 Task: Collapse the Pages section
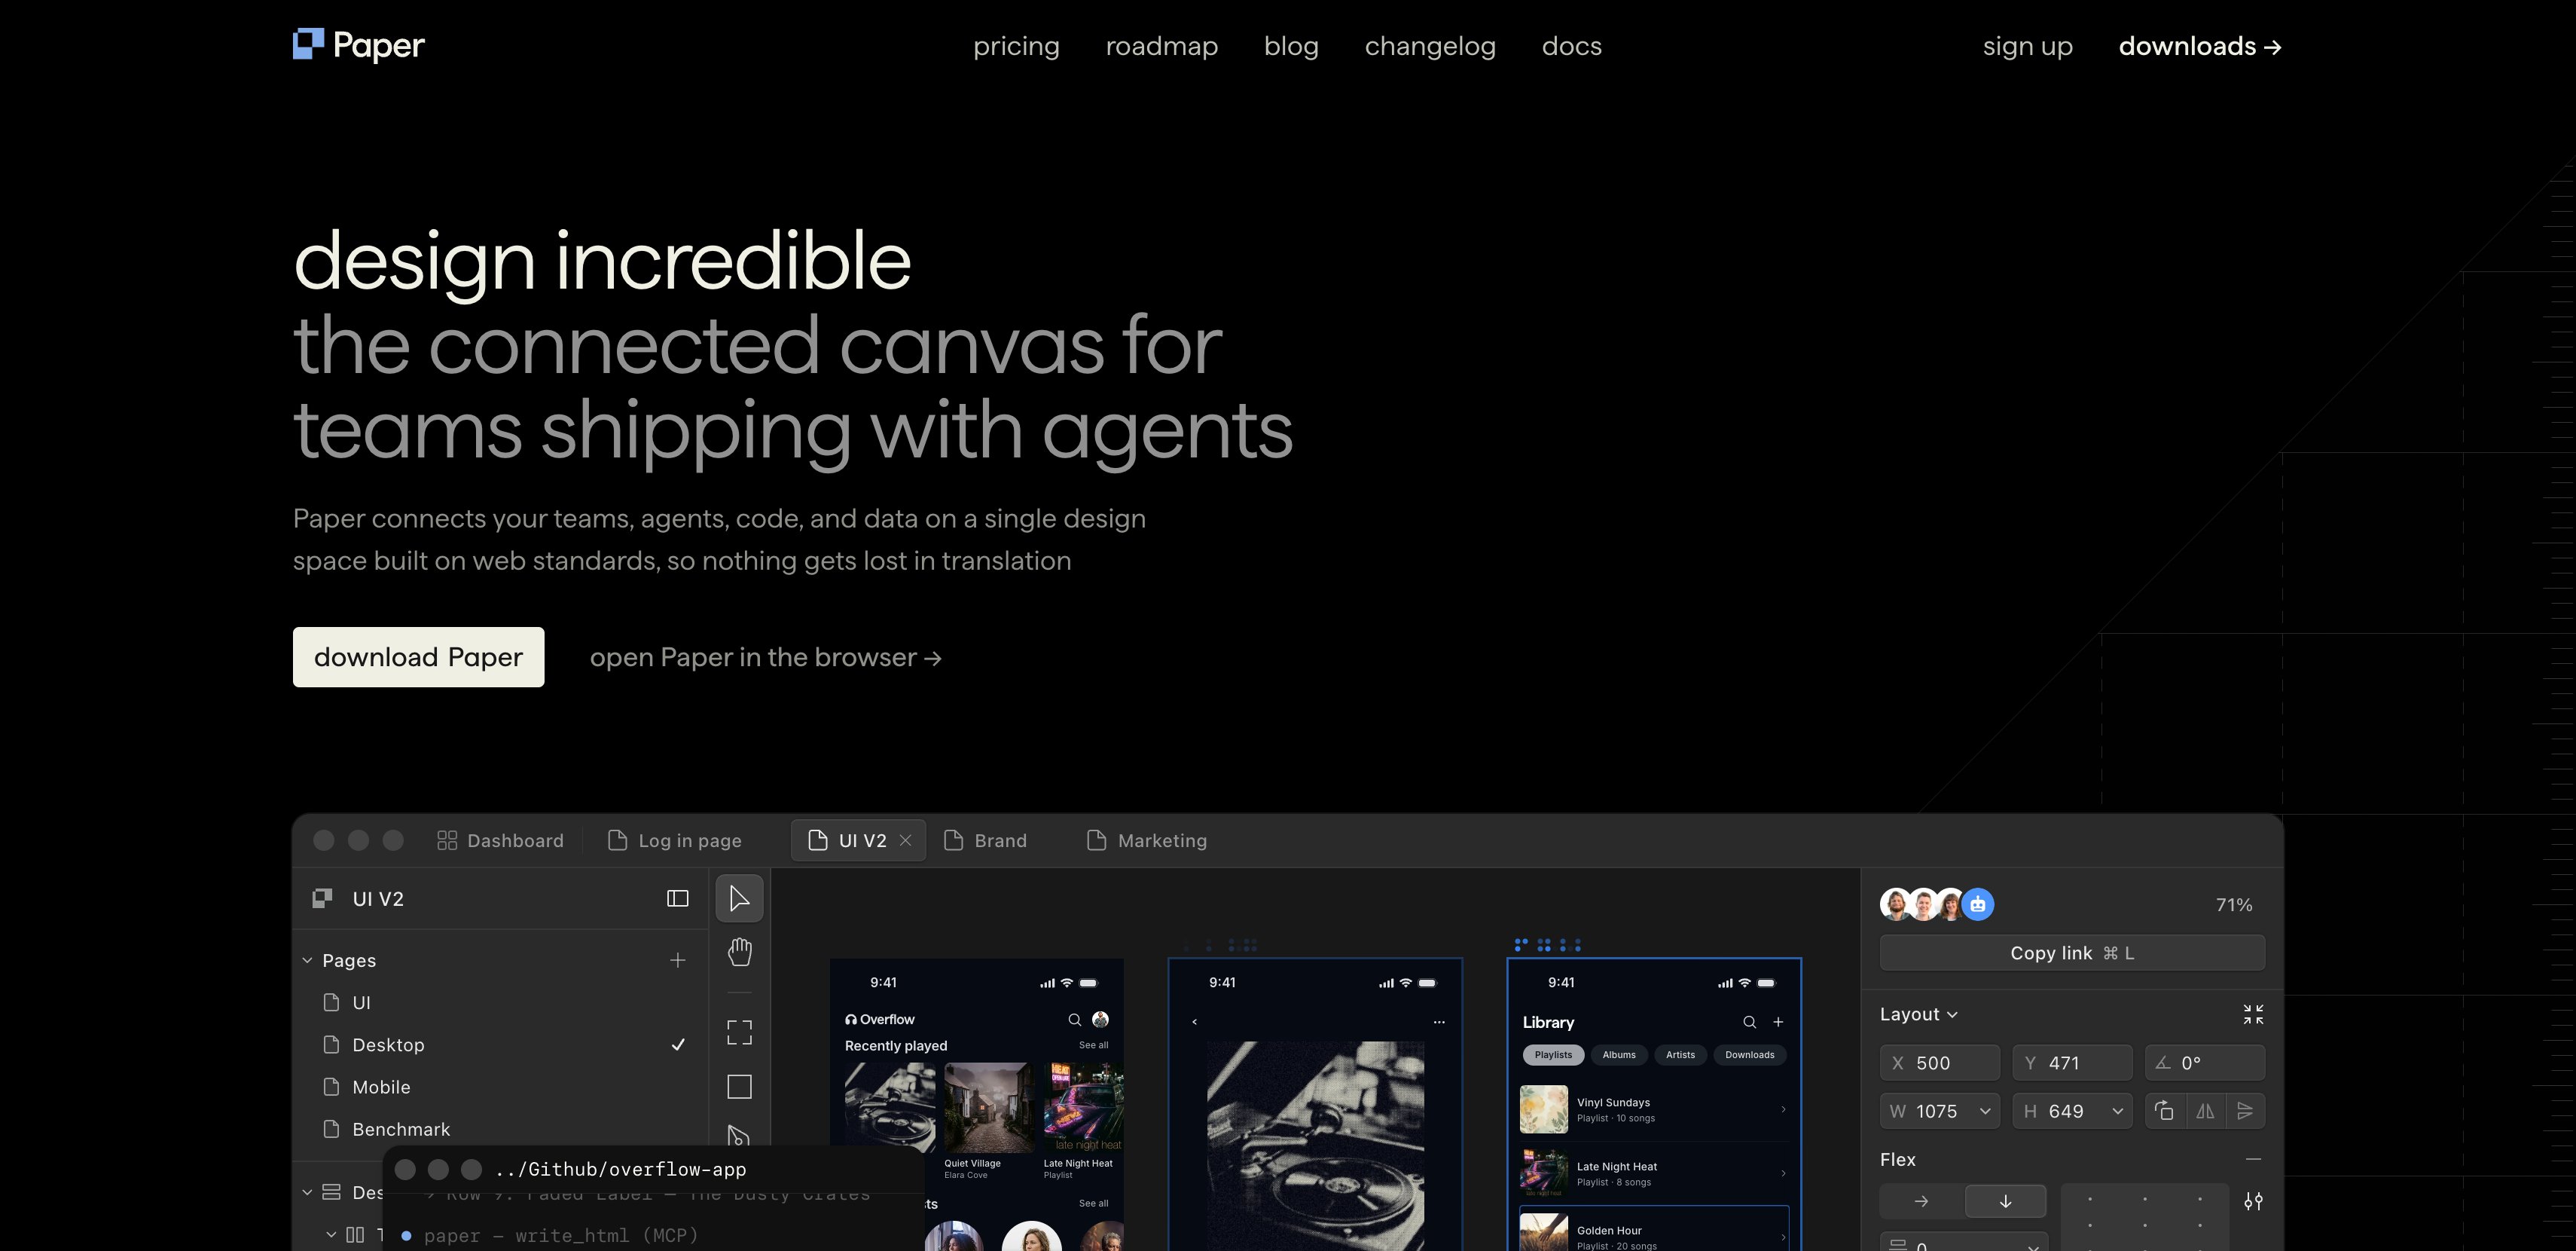click(307, 961)
